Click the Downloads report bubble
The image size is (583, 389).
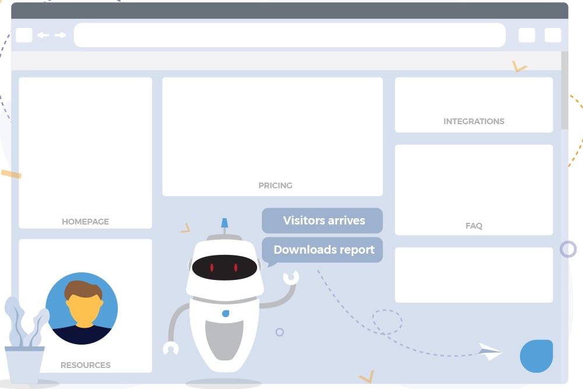coord(322,250)
